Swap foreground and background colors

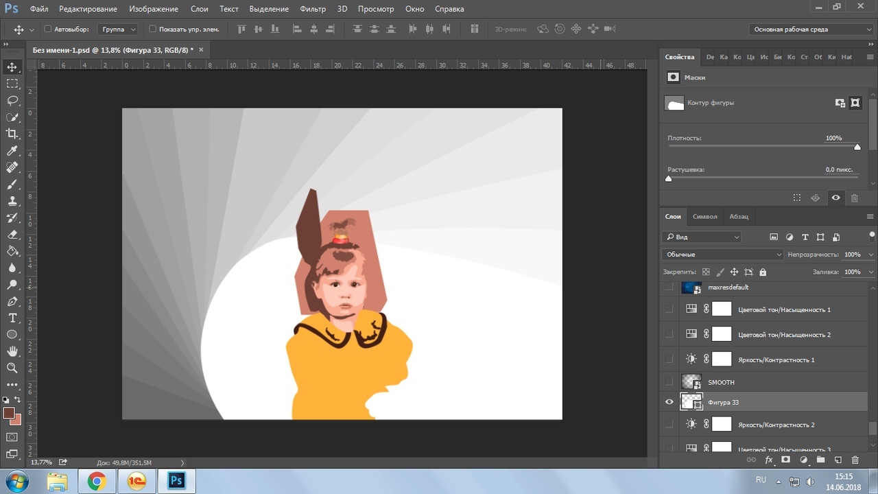18,399
